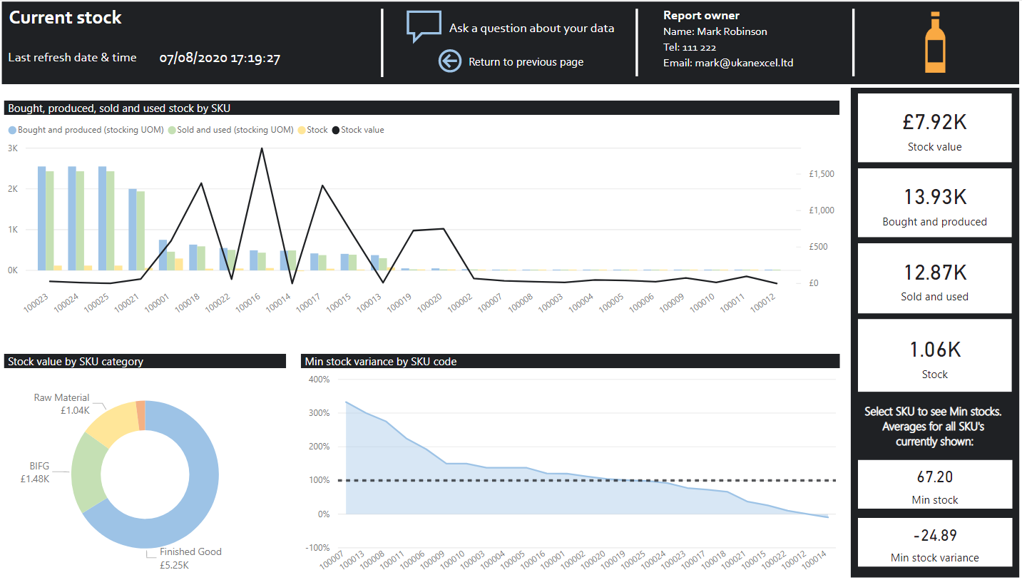The width and height of the screenshot is (1022, 580).
Task: Click the 13.93K Bought and produced card
Action: tap(934, 203)
